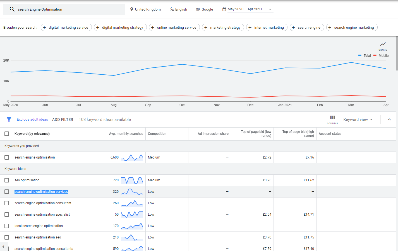Select the highlighted search engine optimisation services keyword
Image resolution: width=398 pixels, height=251 pixels.
coord(41,192)
